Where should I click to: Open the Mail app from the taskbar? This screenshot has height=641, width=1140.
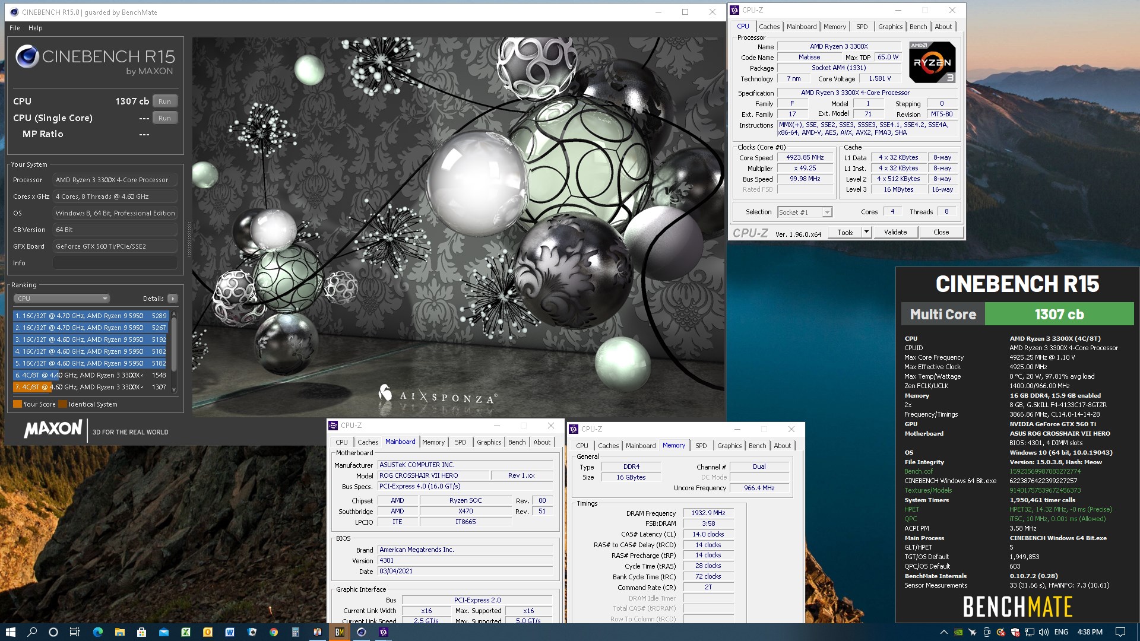164,632
